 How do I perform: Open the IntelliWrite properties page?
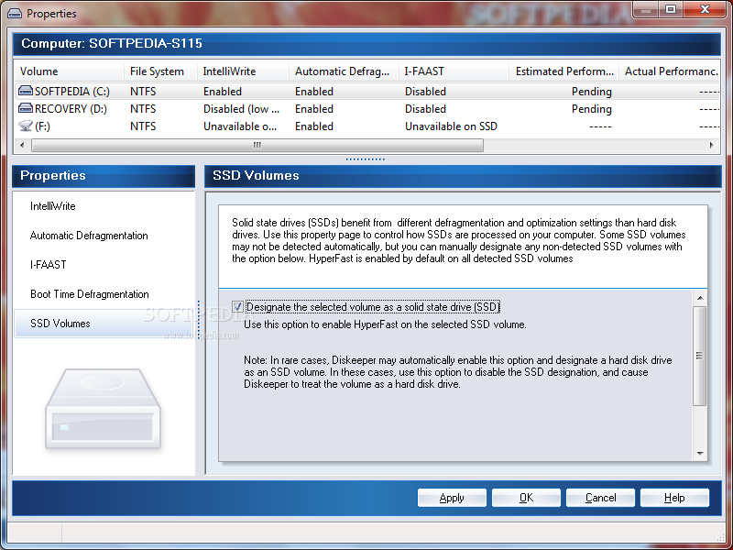point(53,206)
